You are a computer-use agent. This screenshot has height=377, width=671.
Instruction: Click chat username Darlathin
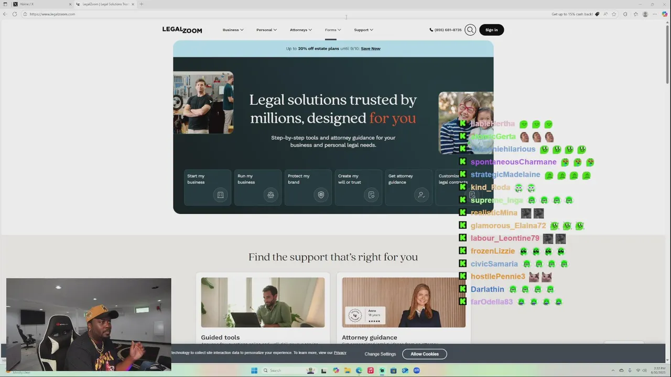tap(487, 290)
